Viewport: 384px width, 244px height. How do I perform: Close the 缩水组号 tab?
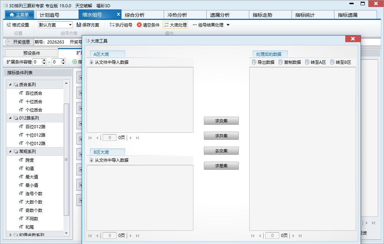118,14
